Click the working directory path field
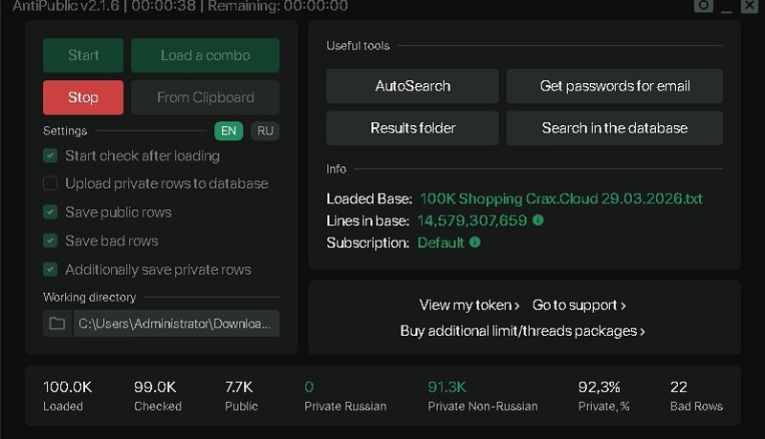The height and width of the screenshot is (439, 765). [x=176, y=324]
